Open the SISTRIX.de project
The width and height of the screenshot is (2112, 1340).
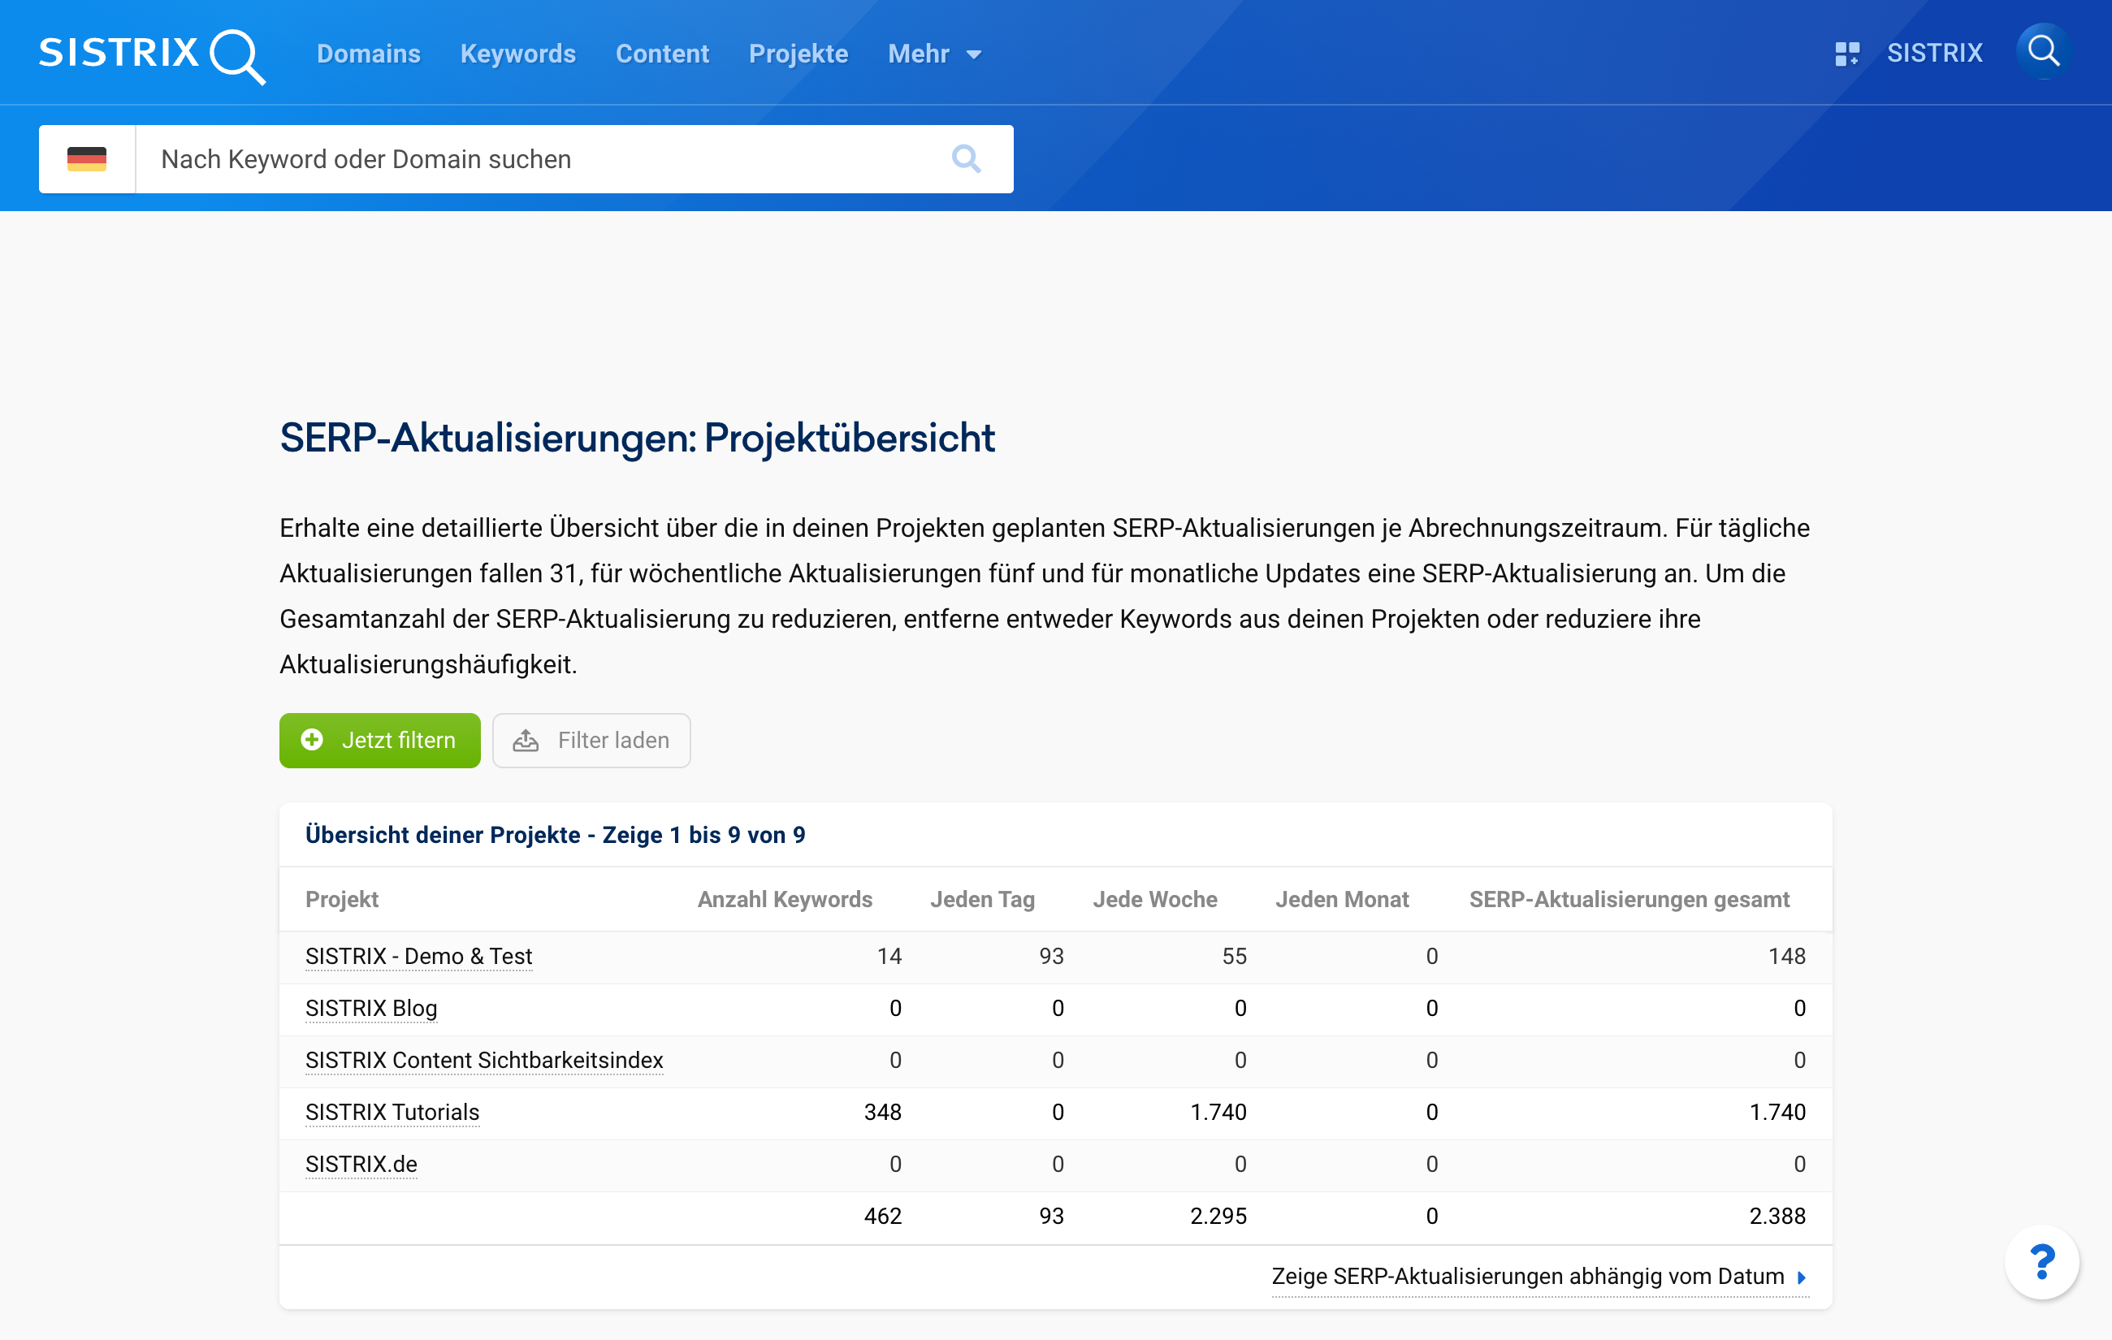point(361,1164)
